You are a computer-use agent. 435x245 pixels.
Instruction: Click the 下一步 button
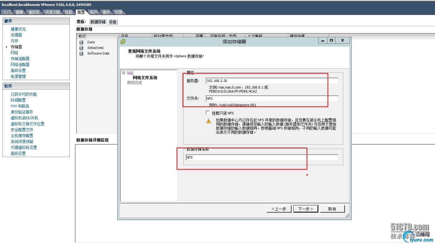(306, 209)
